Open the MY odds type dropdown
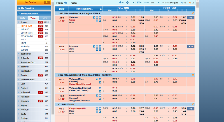The width and height of the screenshot is (224, 122). click(x=154, y=3)
